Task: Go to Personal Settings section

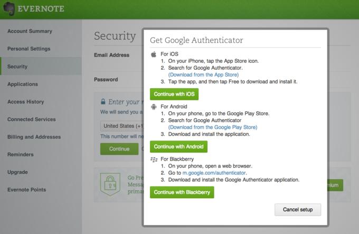Action: tap(29, 49)
